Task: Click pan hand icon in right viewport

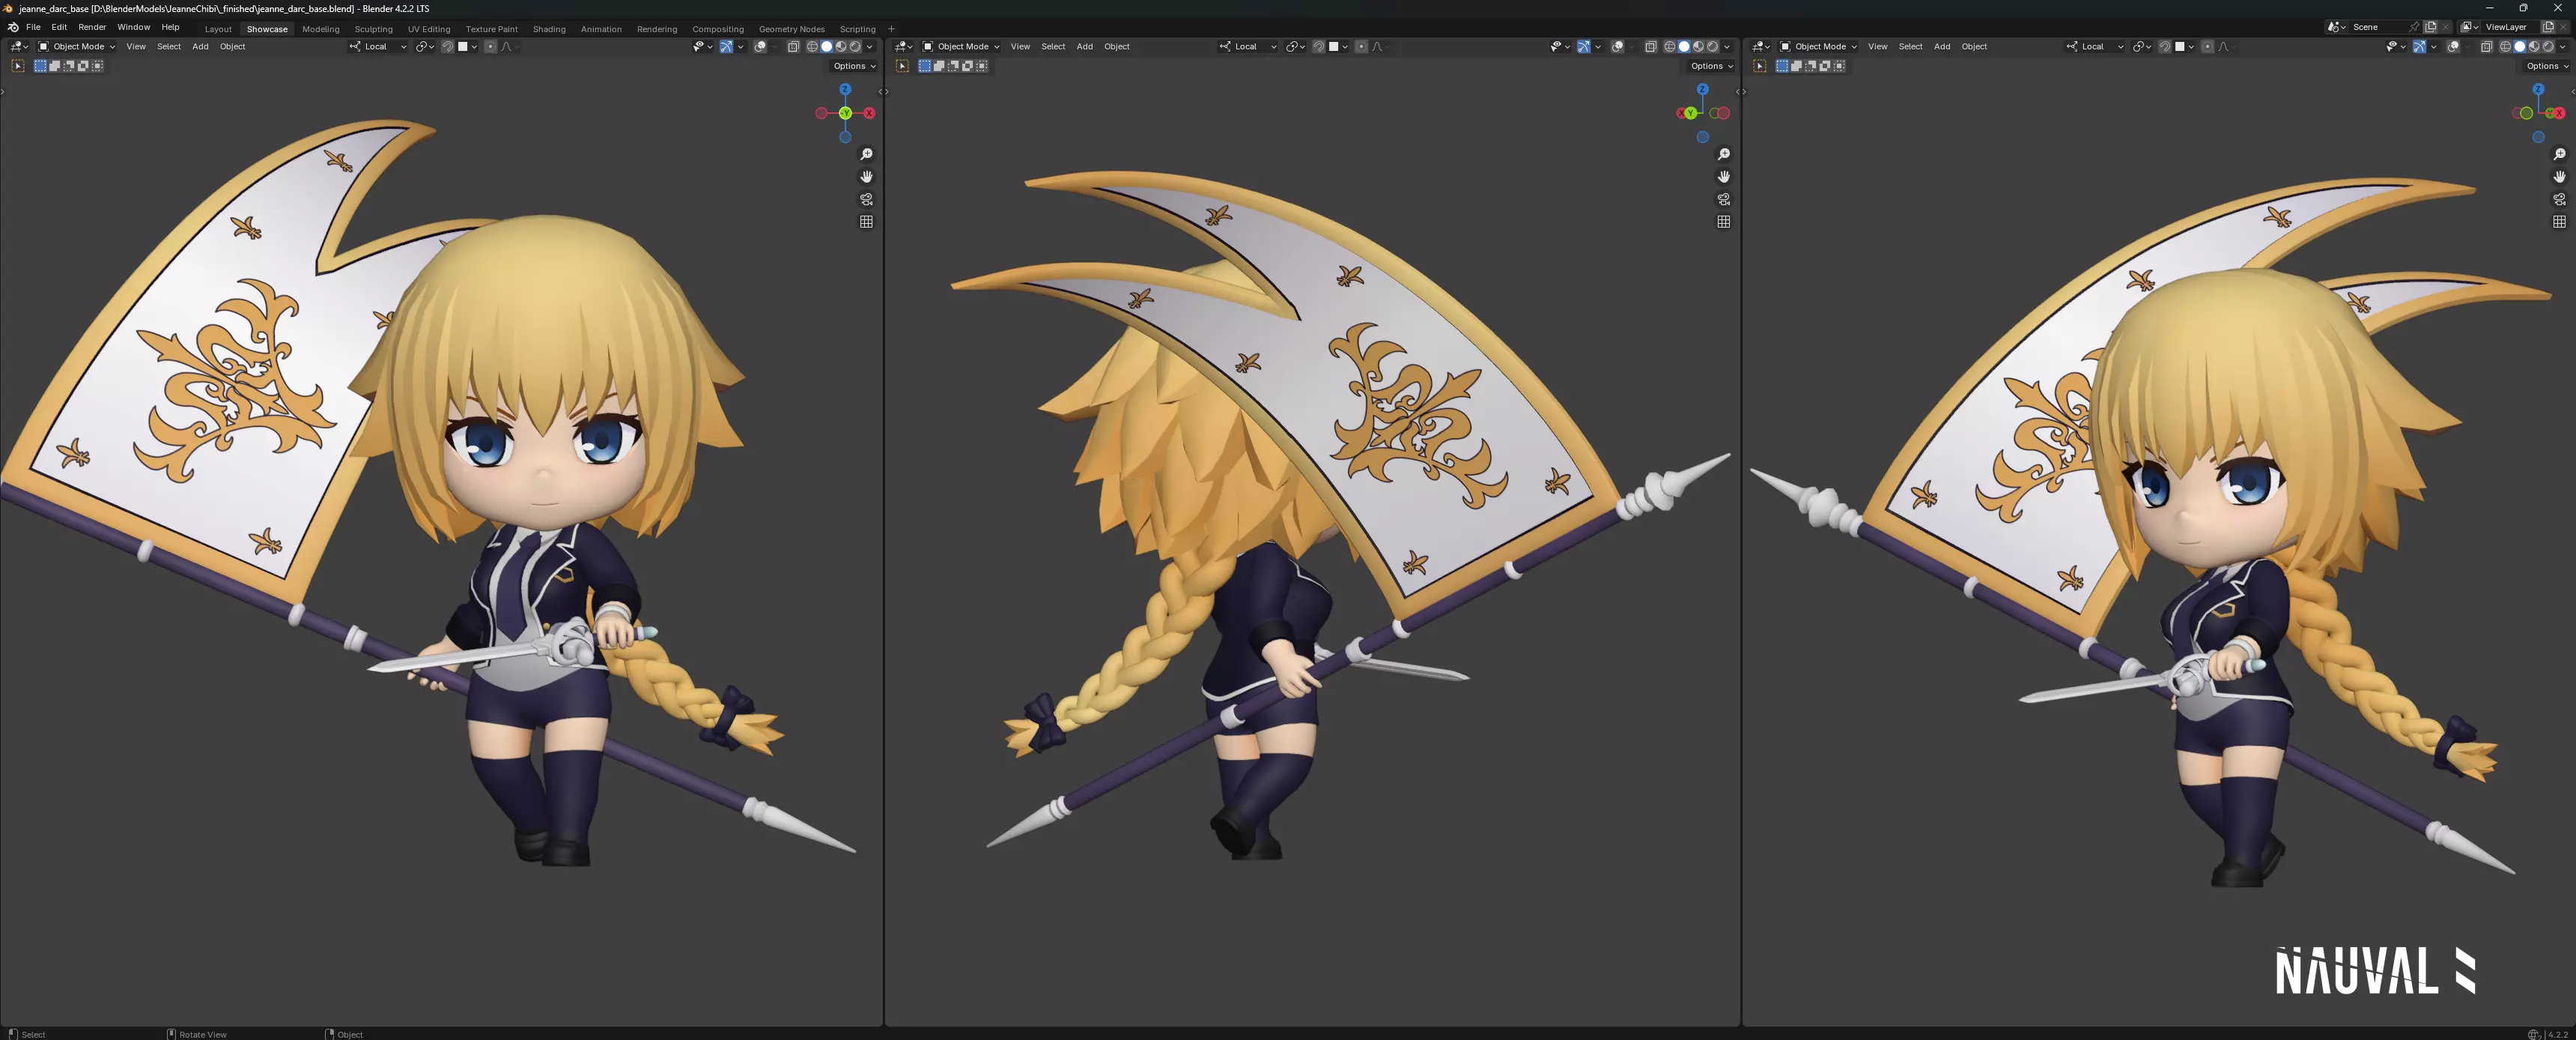Action: point(2559,177)
